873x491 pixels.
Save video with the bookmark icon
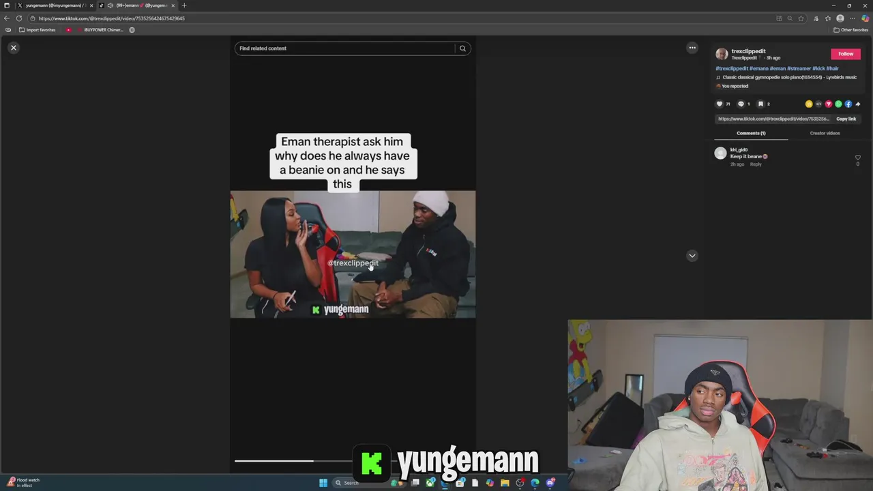(x=760, y=104)
